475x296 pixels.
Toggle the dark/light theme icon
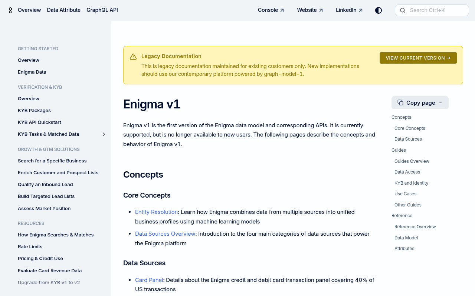[379, 10]
